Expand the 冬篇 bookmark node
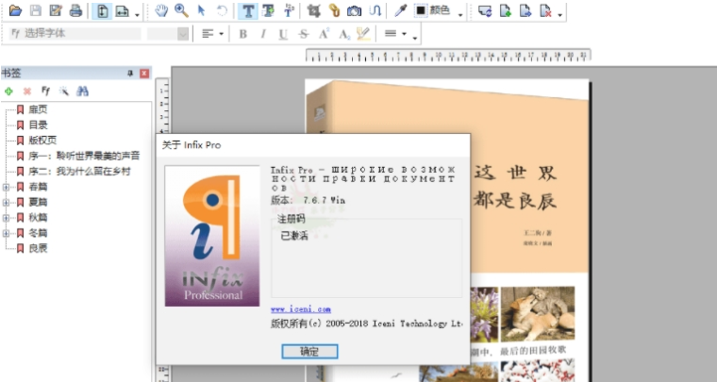717x382 pixels. click(x=6, y=234)
